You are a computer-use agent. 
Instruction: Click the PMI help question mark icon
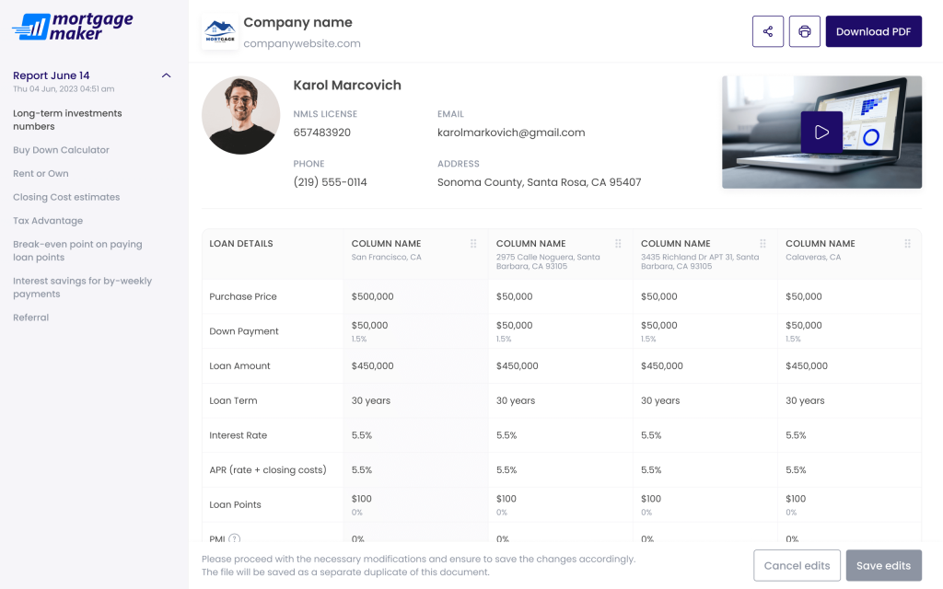coord(234,539)
